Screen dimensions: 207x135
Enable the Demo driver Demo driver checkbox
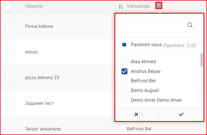[x=124, y=100]
